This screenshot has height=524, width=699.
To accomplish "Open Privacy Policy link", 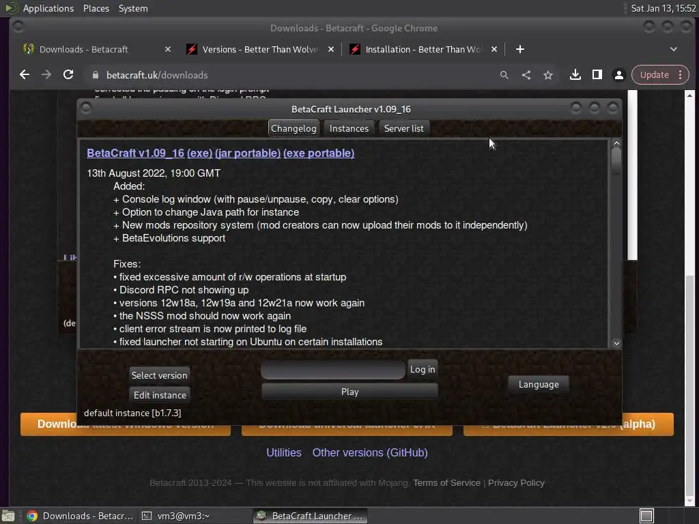I will click(x=516, y=482).
